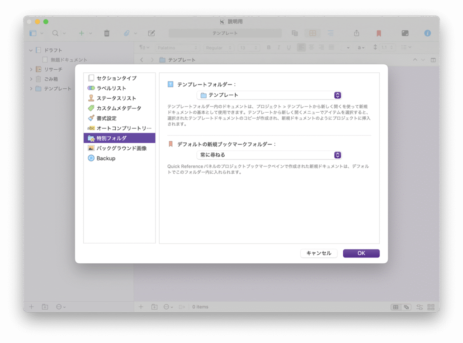Open Regular font style dropdown

tap(218, 48)
